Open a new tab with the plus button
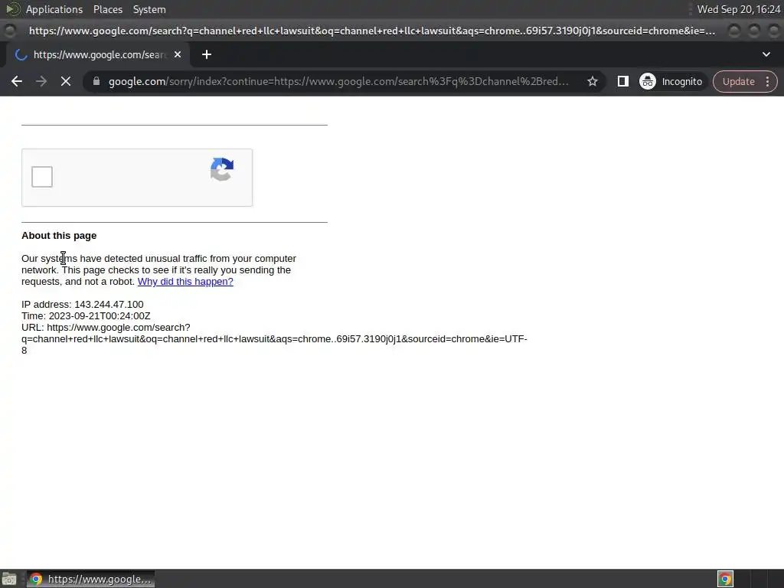The height and width of the screenshot is (588, 784). [x=207, y=54]
